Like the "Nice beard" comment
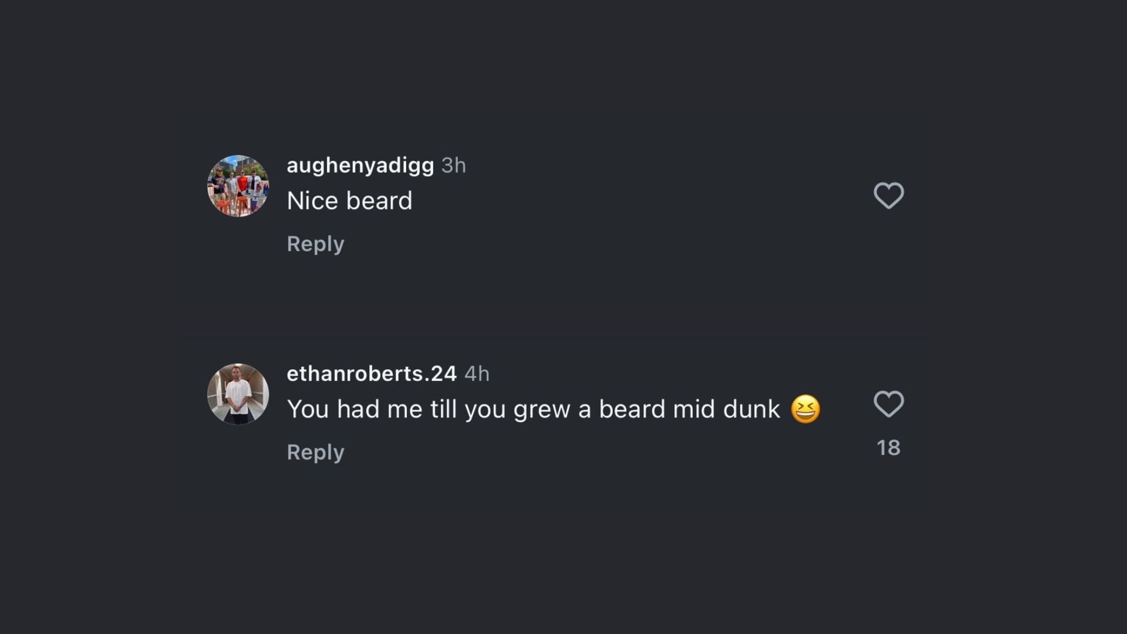Viewport: 1127px width, 634px height. point(888,195)
